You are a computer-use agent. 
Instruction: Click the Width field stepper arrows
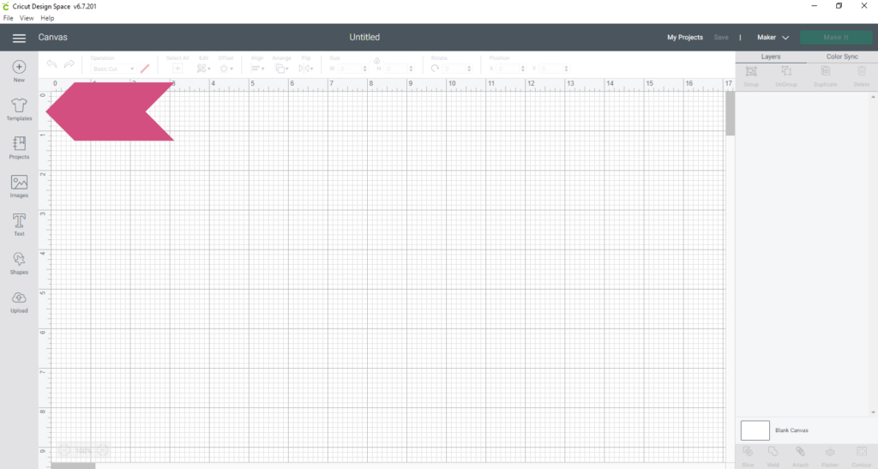[x=364, y=69]
